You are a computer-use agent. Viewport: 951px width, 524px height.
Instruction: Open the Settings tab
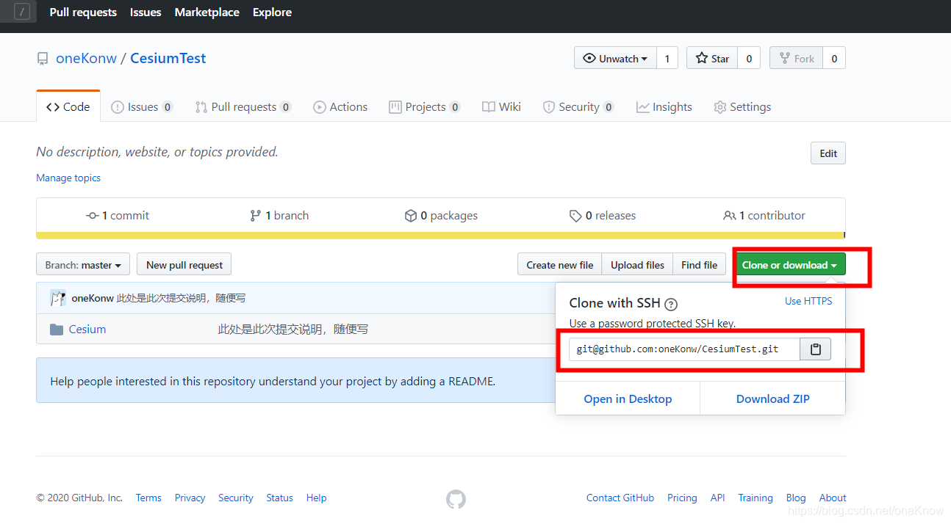[742, 107]
